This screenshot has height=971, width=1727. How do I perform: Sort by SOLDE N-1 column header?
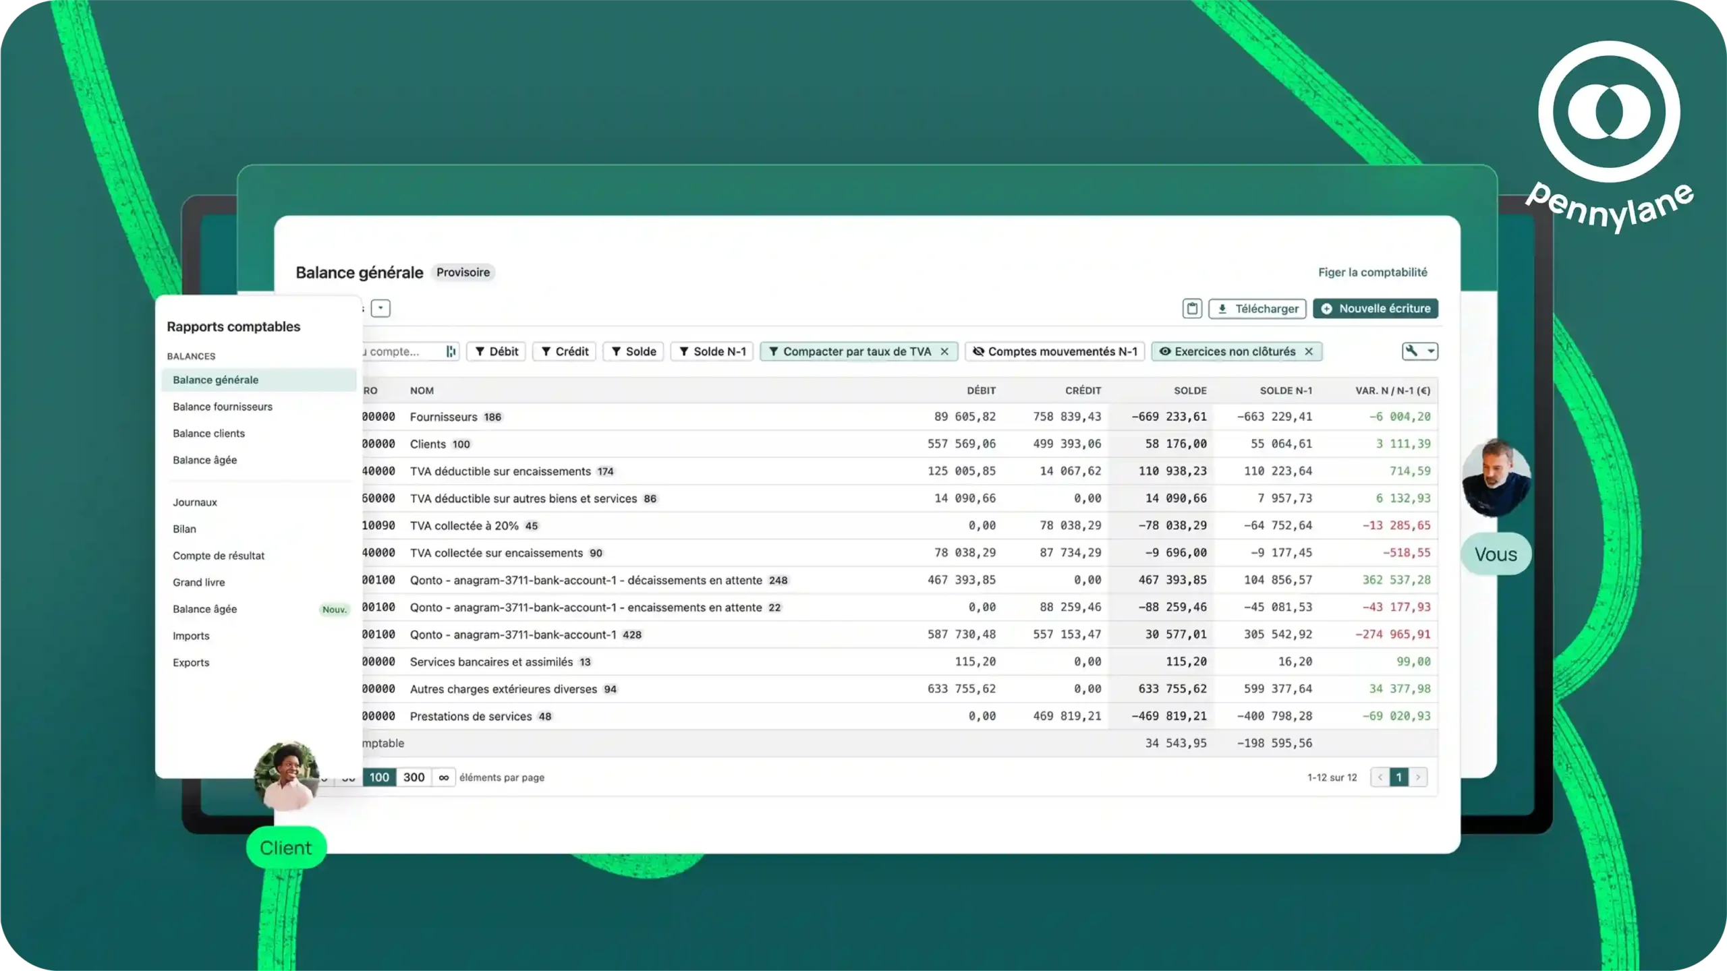coord(1286,390)
